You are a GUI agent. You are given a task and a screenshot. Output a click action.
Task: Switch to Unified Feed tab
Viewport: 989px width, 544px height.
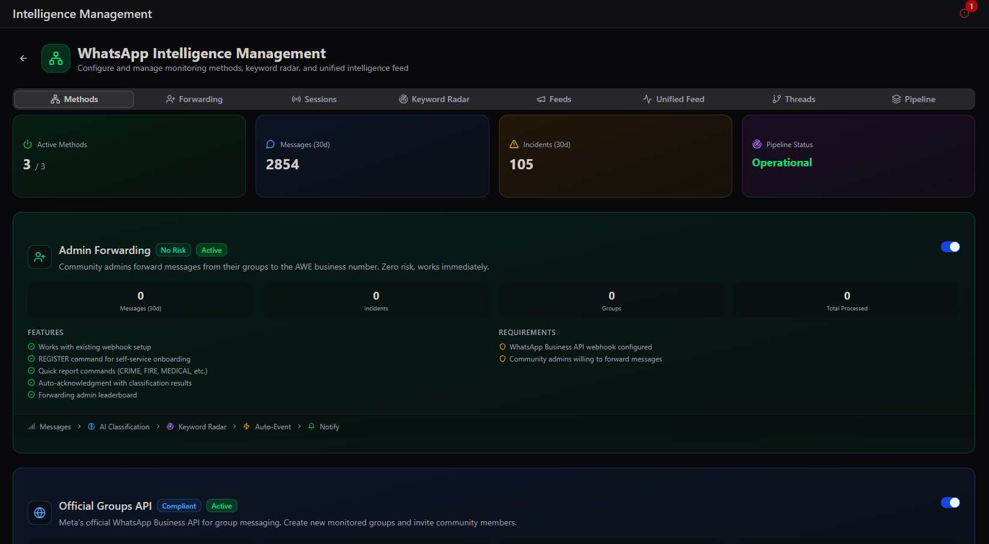[x=673, y=99]
